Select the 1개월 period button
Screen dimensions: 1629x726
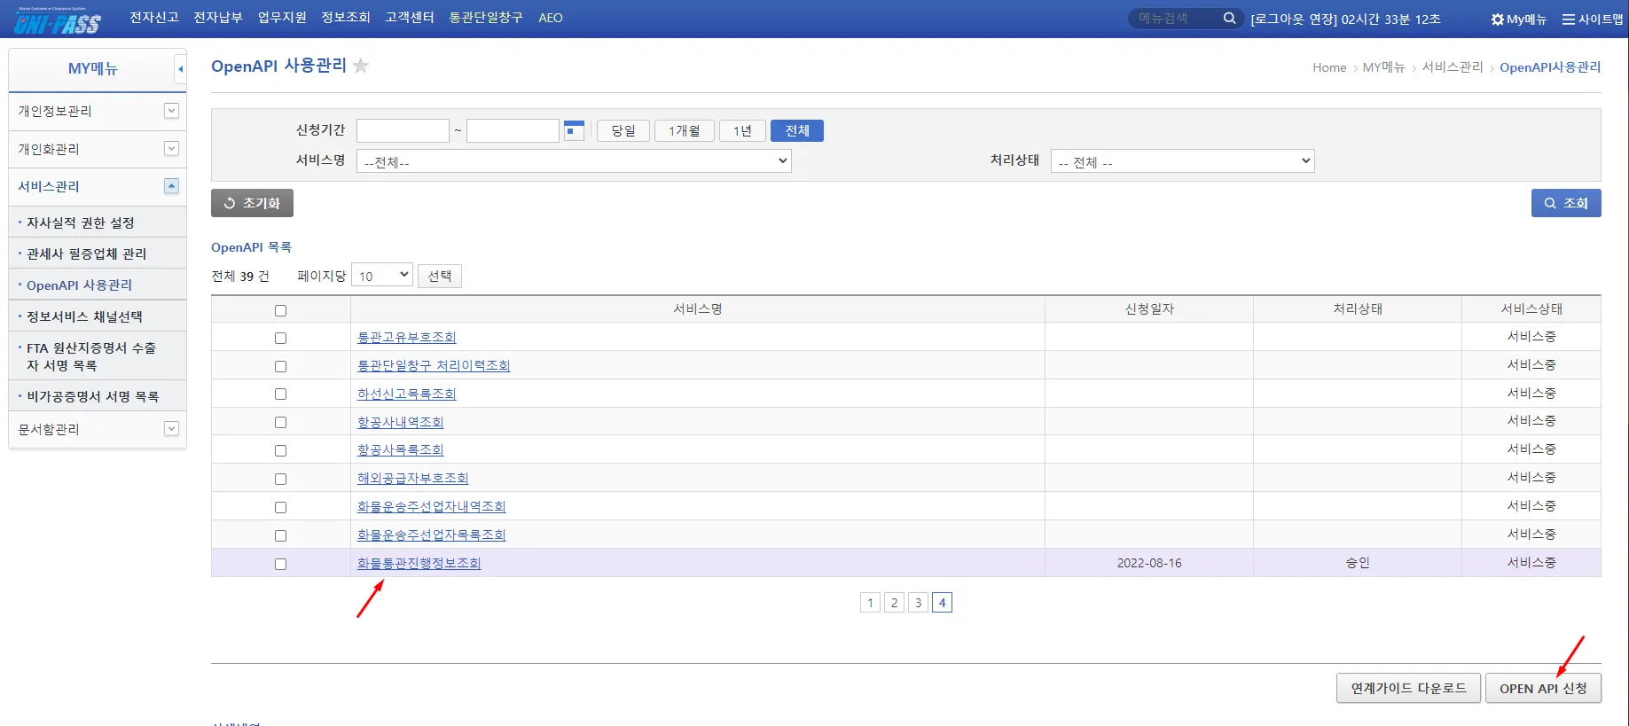point(685,131)
